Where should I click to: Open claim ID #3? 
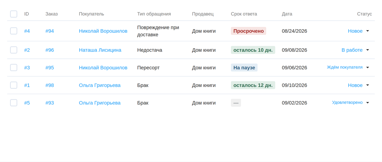pyautogui.click(x=27, y=67)
